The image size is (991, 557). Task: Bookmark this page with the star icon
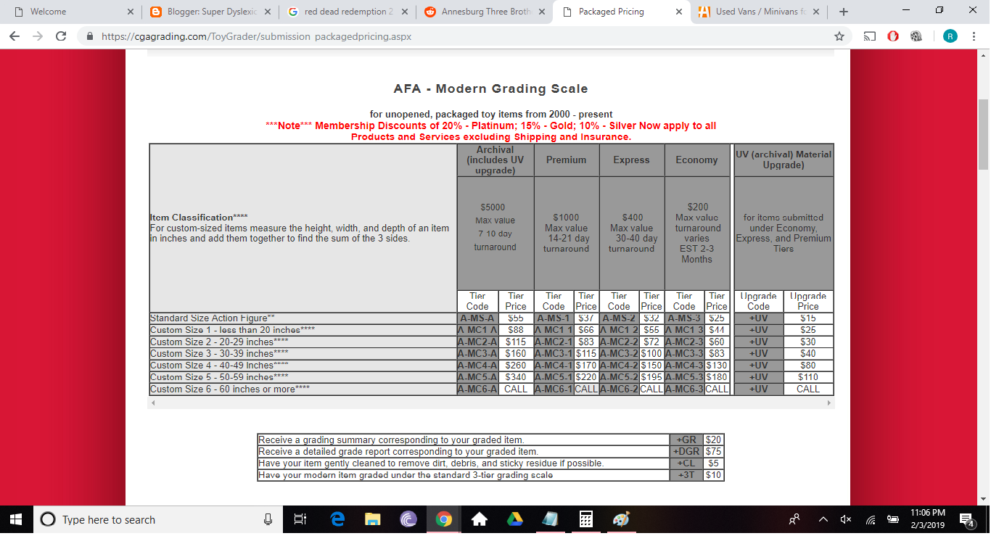[x=839, y=36]
